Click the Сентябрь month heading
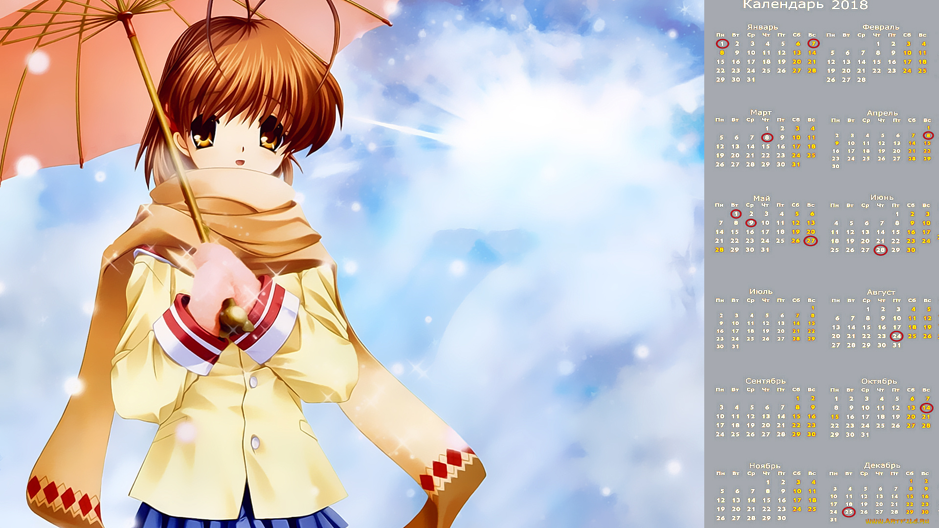This screenshot has height=528, width=939. 765,380
